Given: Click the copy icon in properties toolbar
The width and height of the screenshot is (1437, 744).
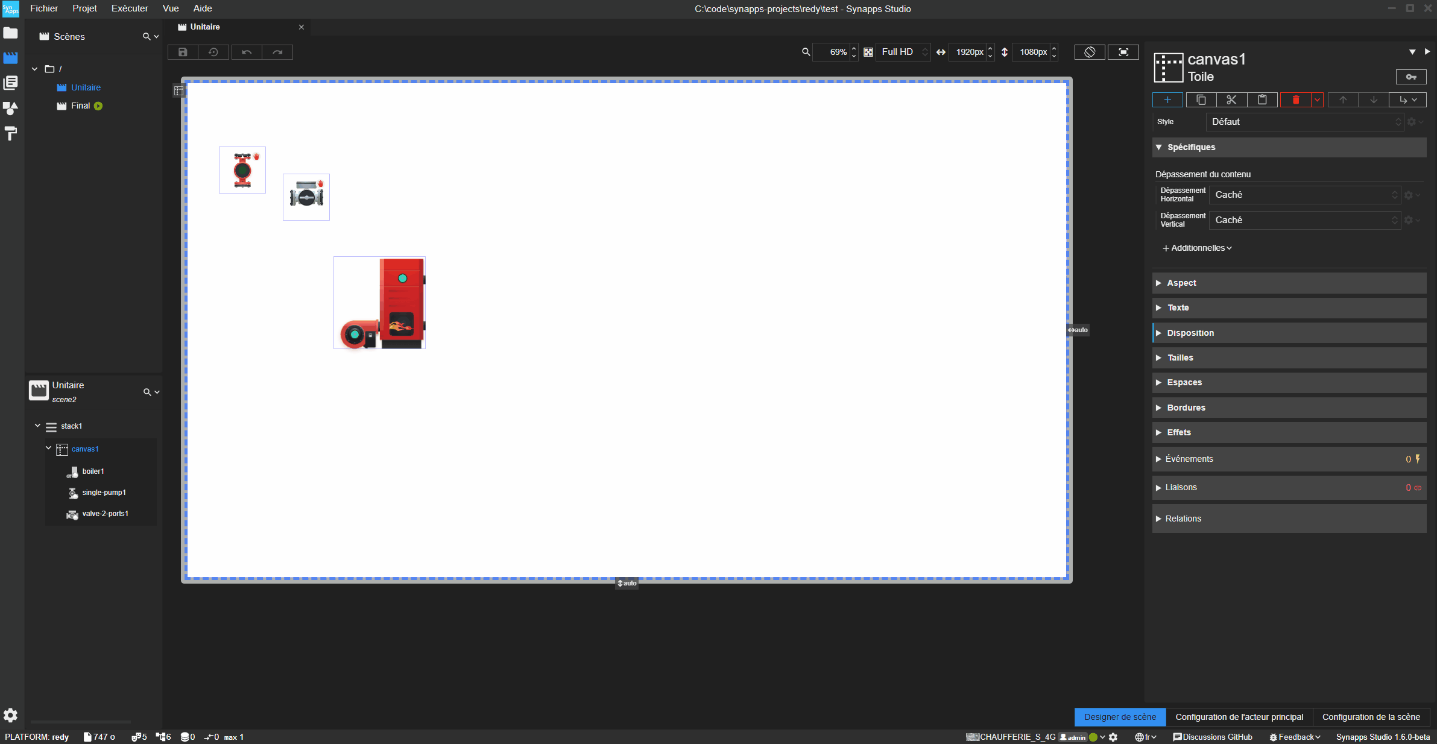Looking at the screenshot, I should [x=1201, y=100].
